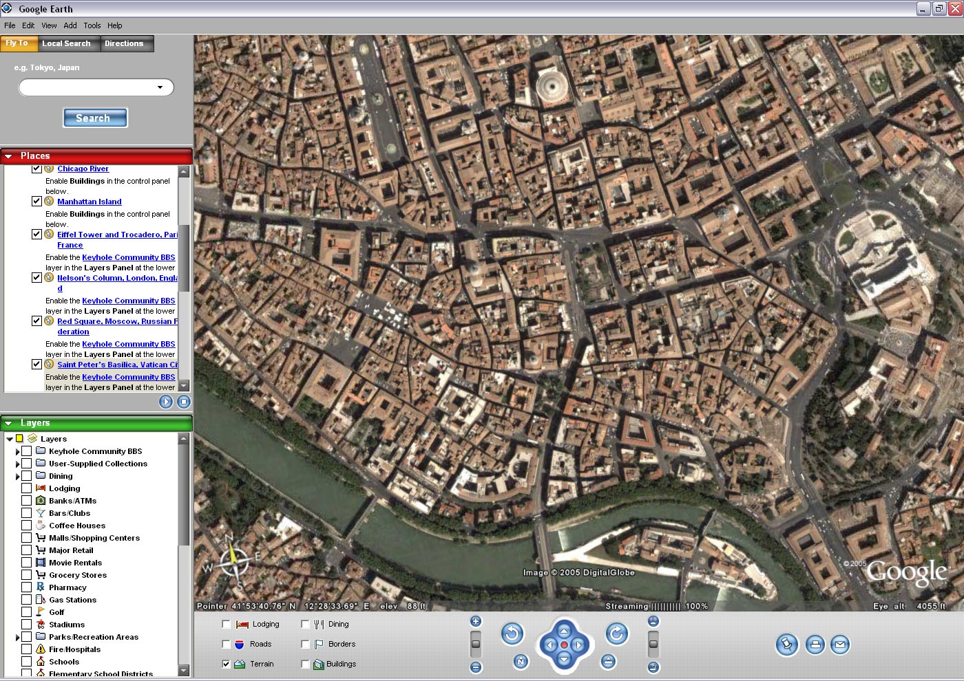Click the zoom slider handle

(475, 645)
